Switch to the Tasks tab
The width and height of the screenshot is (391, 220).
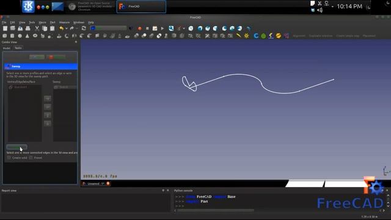pyautogui.click(x=18, y=48)
